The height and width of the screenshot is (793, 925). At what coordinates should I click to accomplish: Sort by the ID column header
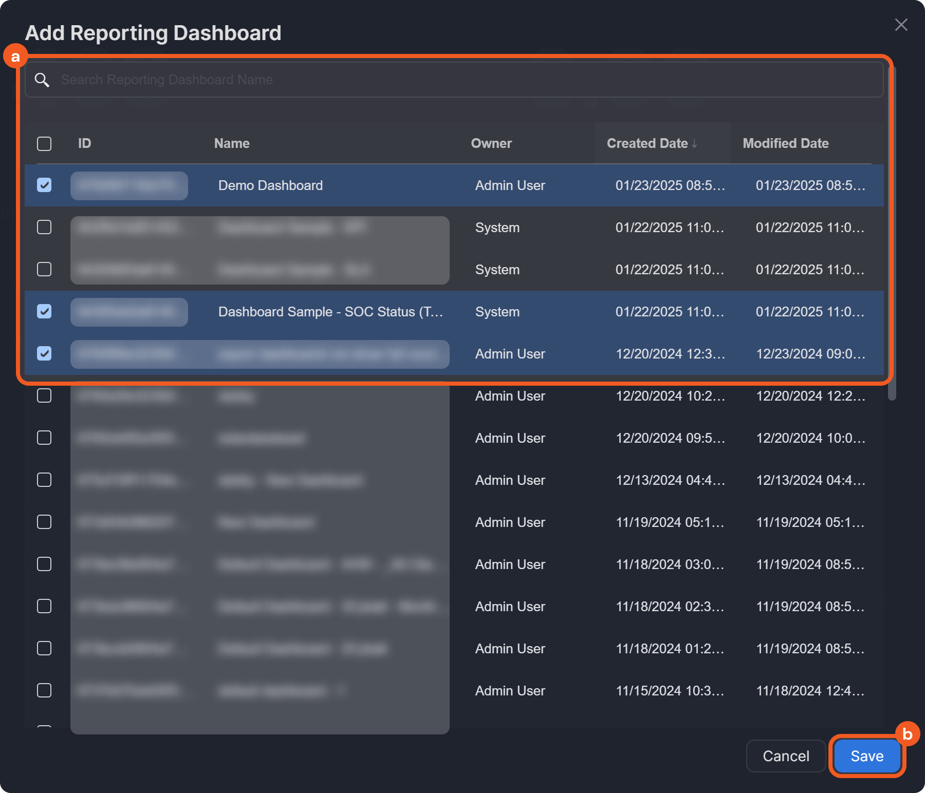[x=84, y=144]
